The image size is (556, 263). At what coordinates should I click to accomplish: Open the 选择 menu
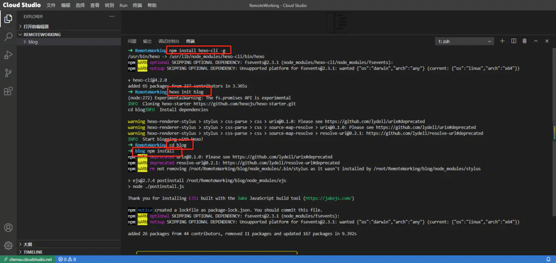[80, 6]
